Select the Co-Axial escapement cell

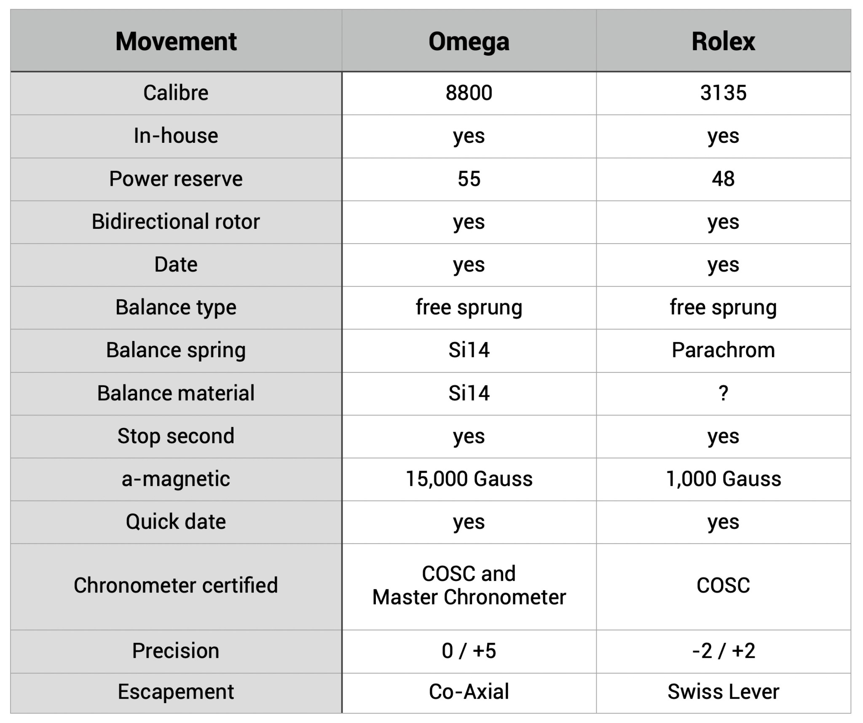point(469,692)
